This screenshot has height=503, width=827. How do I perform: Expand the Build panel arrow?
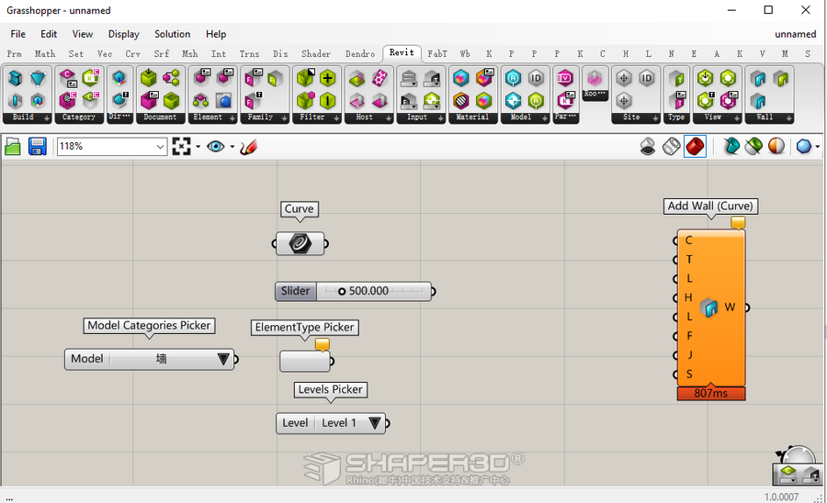click(47, 118)
